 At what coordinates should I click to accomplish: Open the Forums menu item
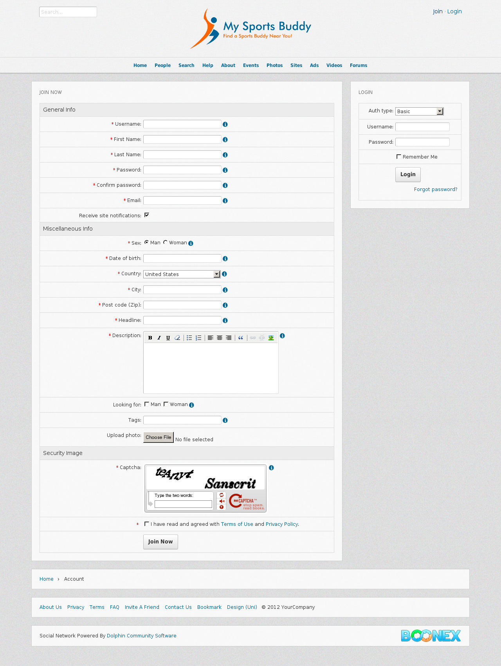pos(359,65)
